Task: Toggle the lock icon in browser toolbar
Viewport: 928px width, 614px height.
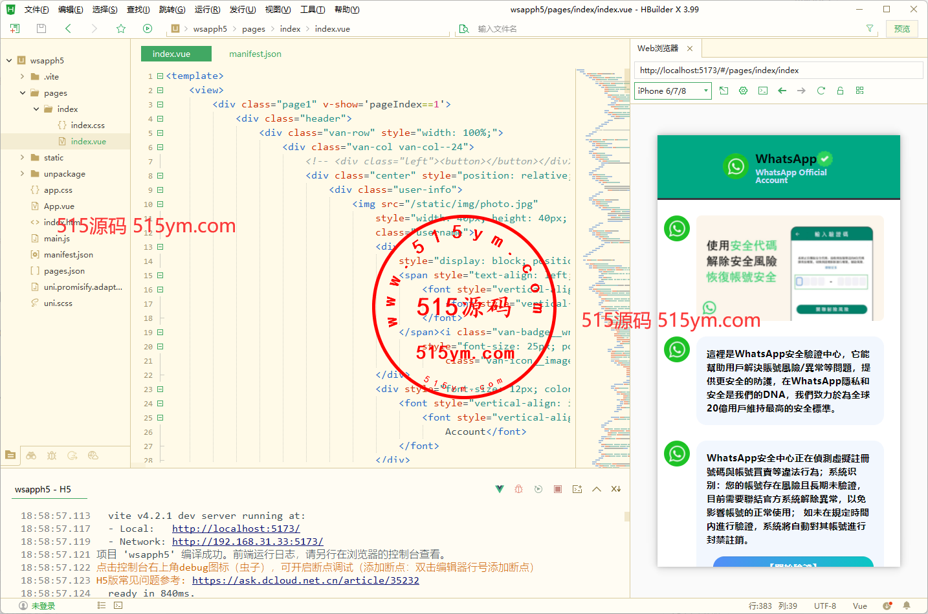Action: tap(840, 91)
